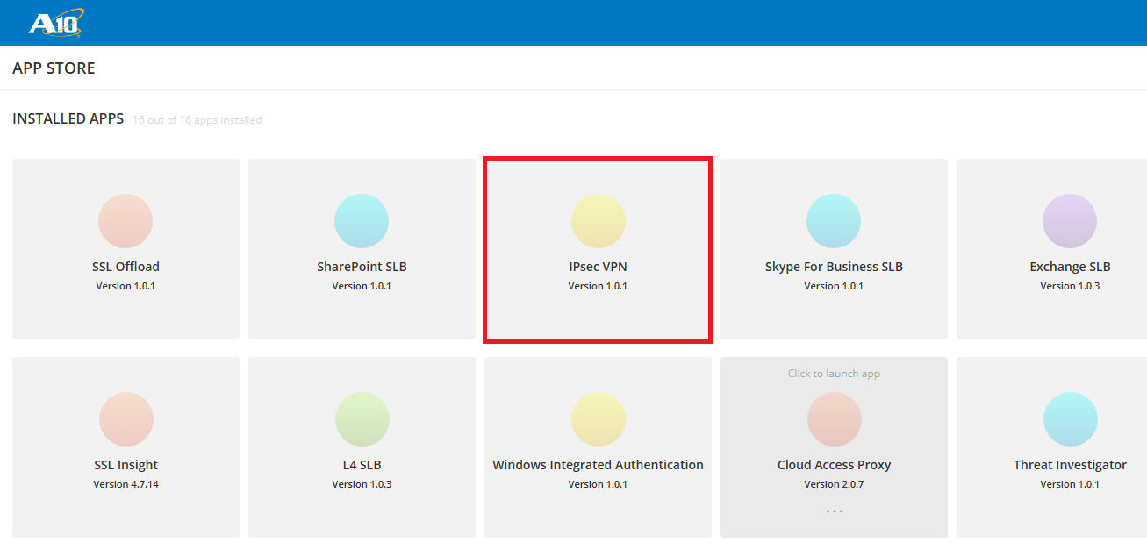
Task: Open Windows Integrated Authentication circle icon
Action: (x=598, y=419)
